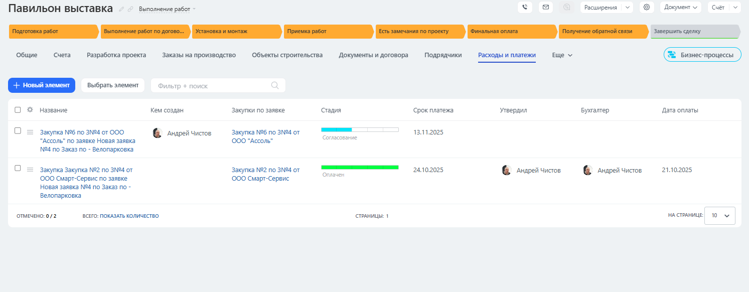Tick the checkbox for the Закупка №2 row
Viewport: 749px width, 292px height.
coord(18,168)
